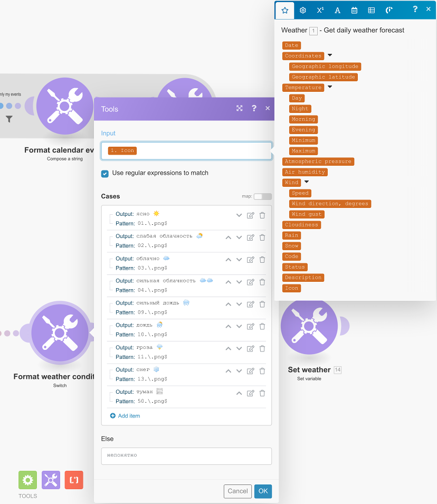Open the green Flow control tools icon
This screenshot has width=437, height=504.
[x=27, y=480]
